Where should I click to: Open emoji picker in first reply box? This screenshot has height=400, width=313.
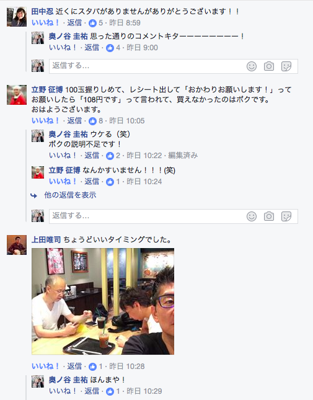[x=251, y=66]
